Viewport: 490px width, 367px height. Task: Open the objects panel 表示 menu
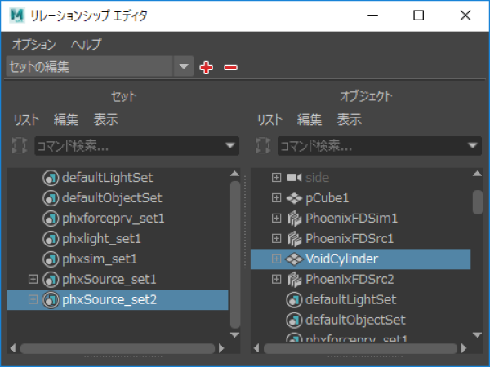(350, 120)
